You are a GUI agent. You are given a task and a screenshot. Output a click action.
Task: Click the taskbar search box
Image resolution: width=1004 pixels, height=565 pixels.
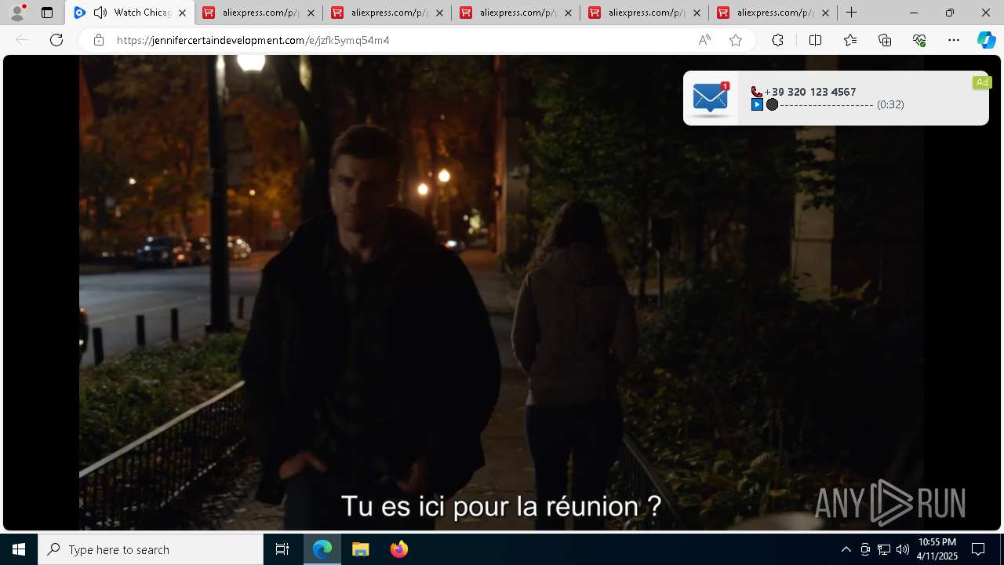point(151,549)
